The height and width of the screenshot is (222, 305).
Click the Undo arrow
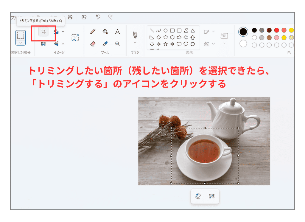click(98, 17)
